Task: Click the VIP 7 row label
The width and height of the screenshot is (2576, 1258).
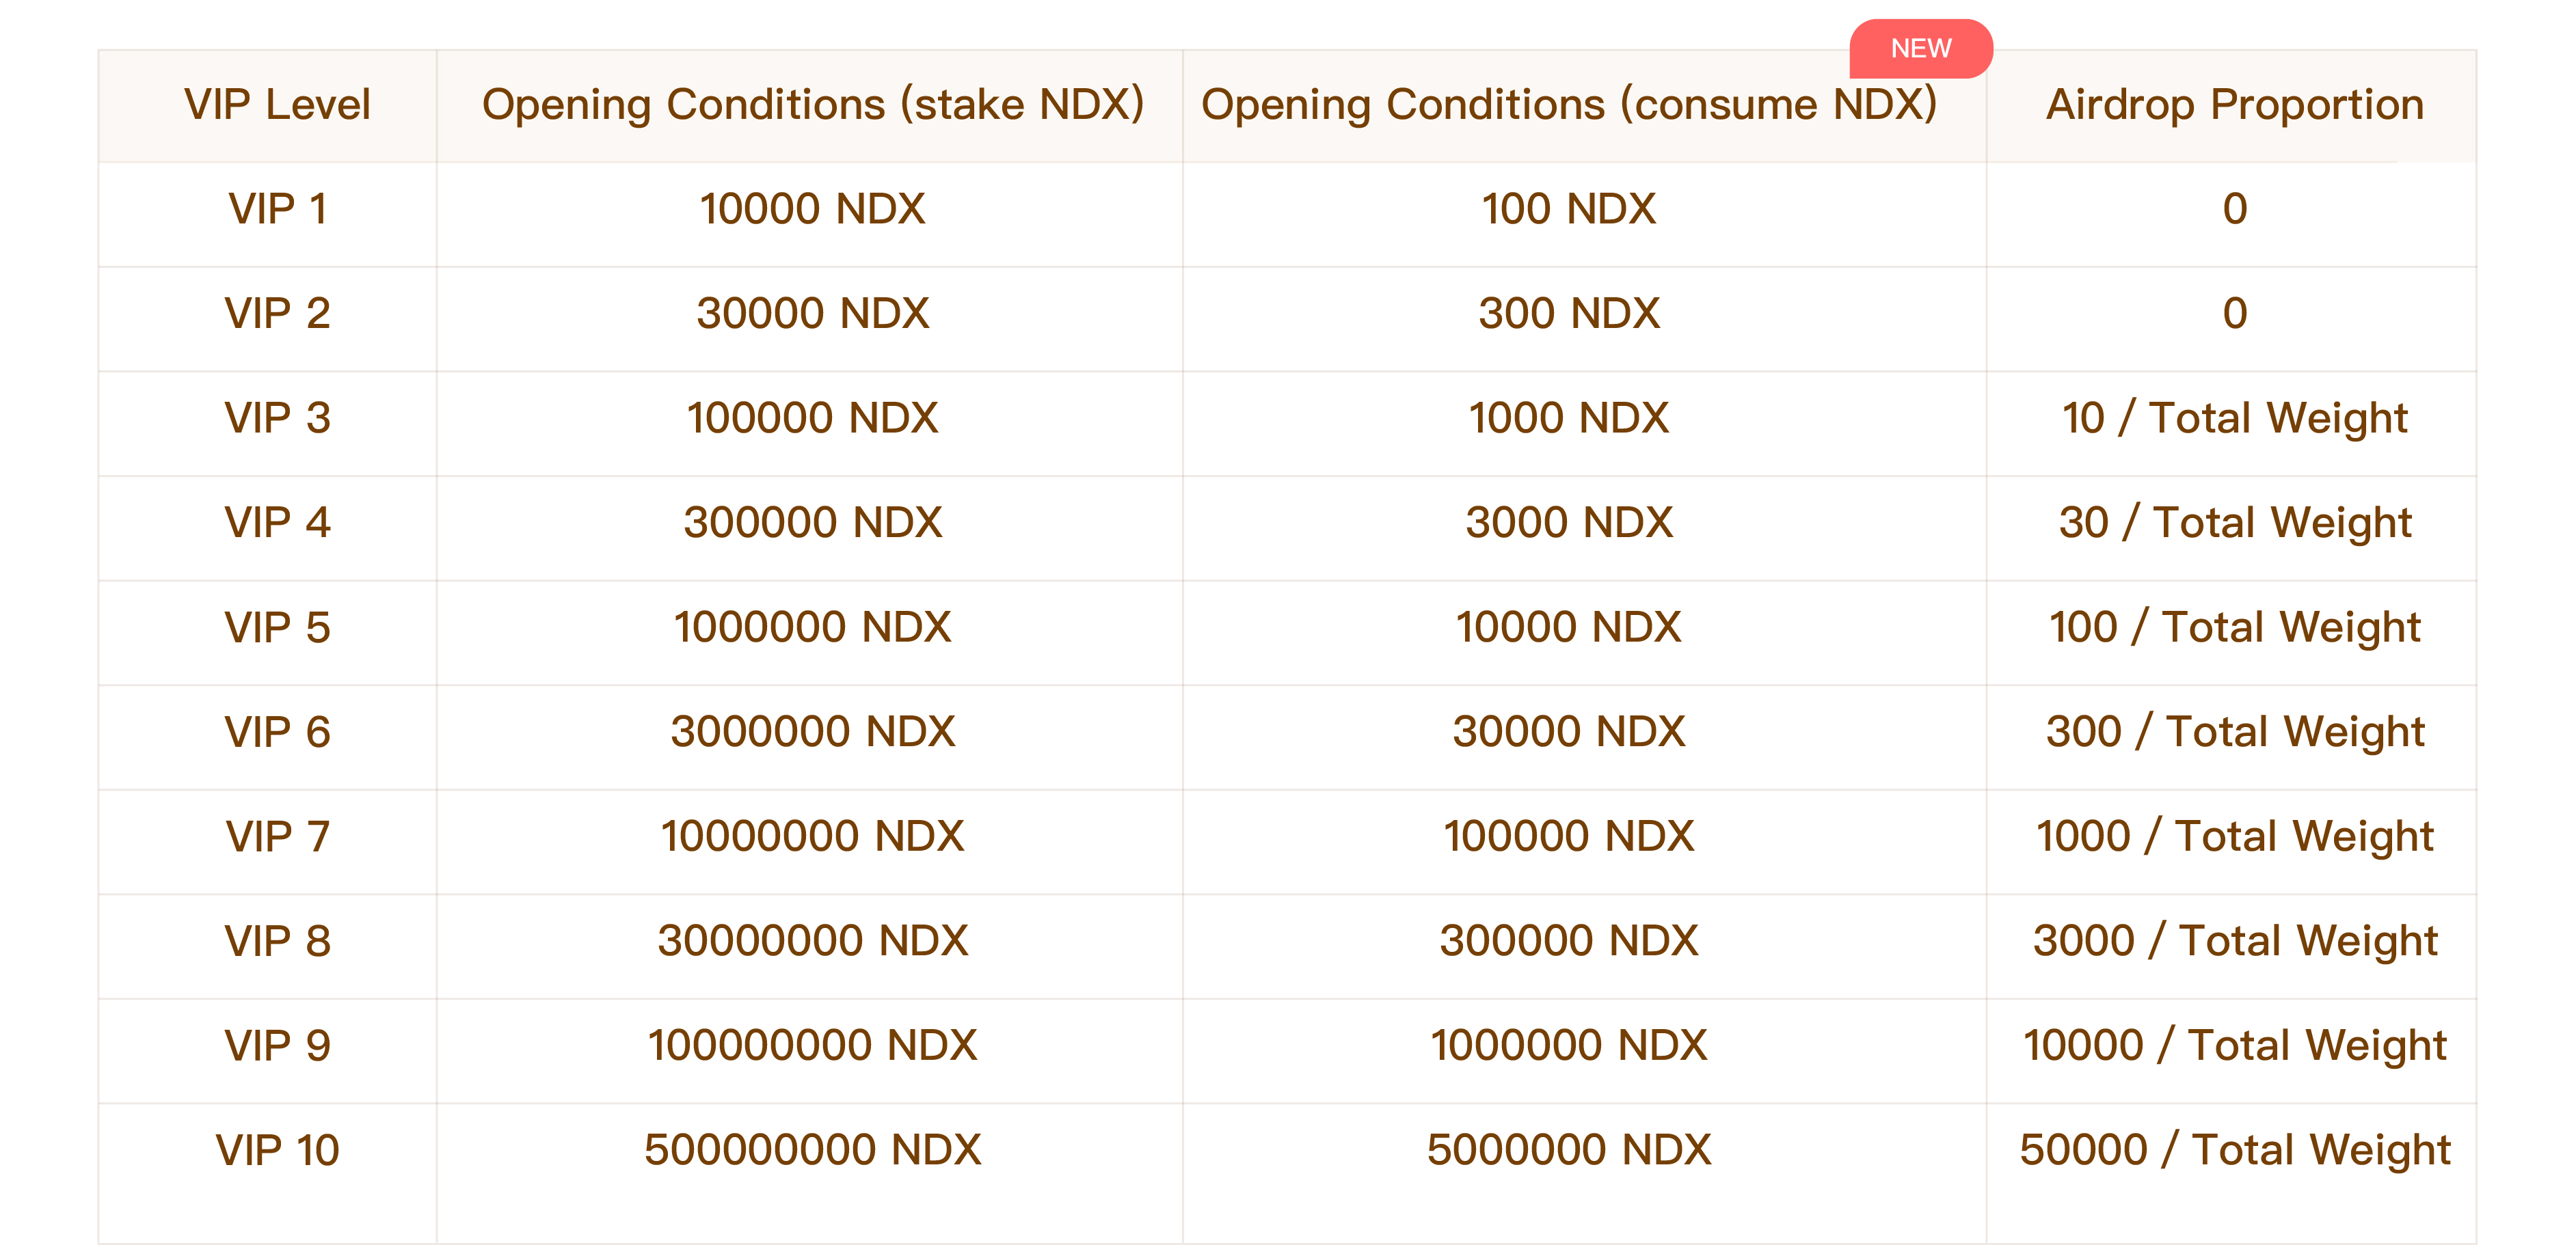Action: tap(277, 836)
